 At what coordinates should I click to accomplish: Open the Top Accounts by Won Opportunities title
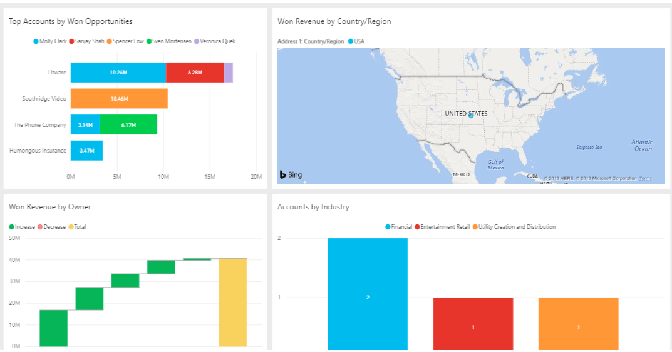pos(71,21)
